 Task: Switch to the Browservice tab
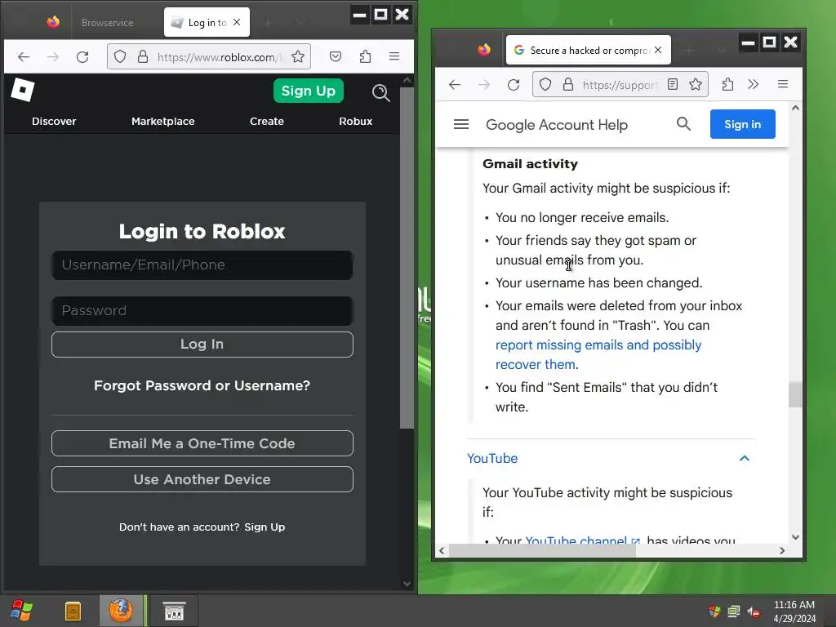[107, 22]
